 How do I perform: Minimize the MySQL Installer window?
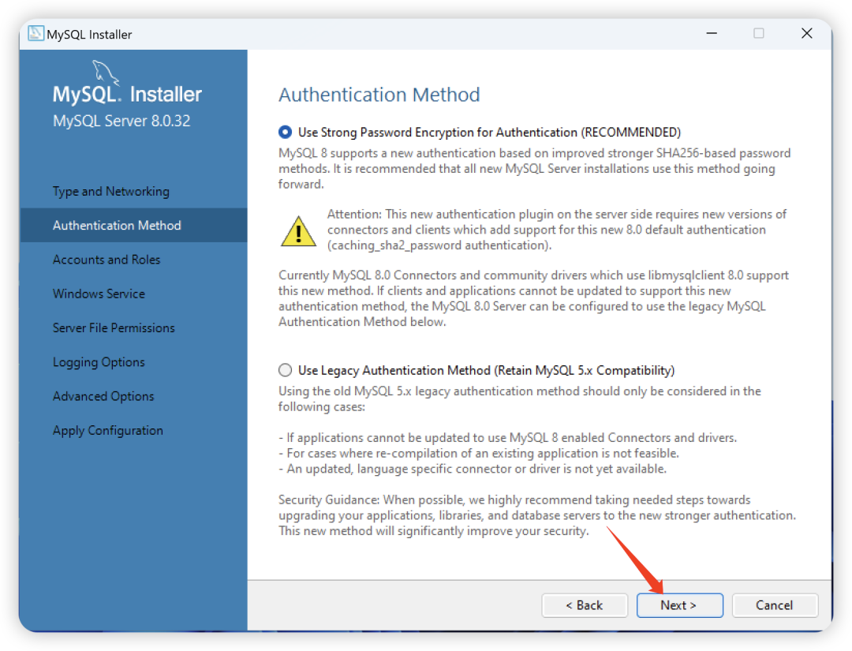pos(712,33)
